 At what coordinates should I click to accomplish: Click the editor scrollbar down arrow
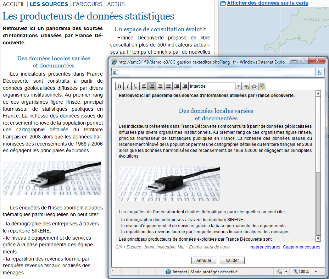click(318, 239)
